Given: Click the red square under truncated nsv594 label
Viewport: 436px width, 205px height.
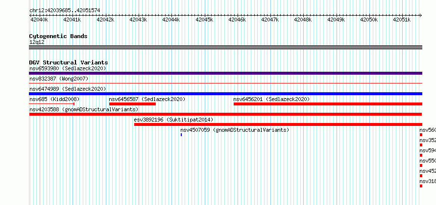Looking at the screenshot, I should point(421,155).
